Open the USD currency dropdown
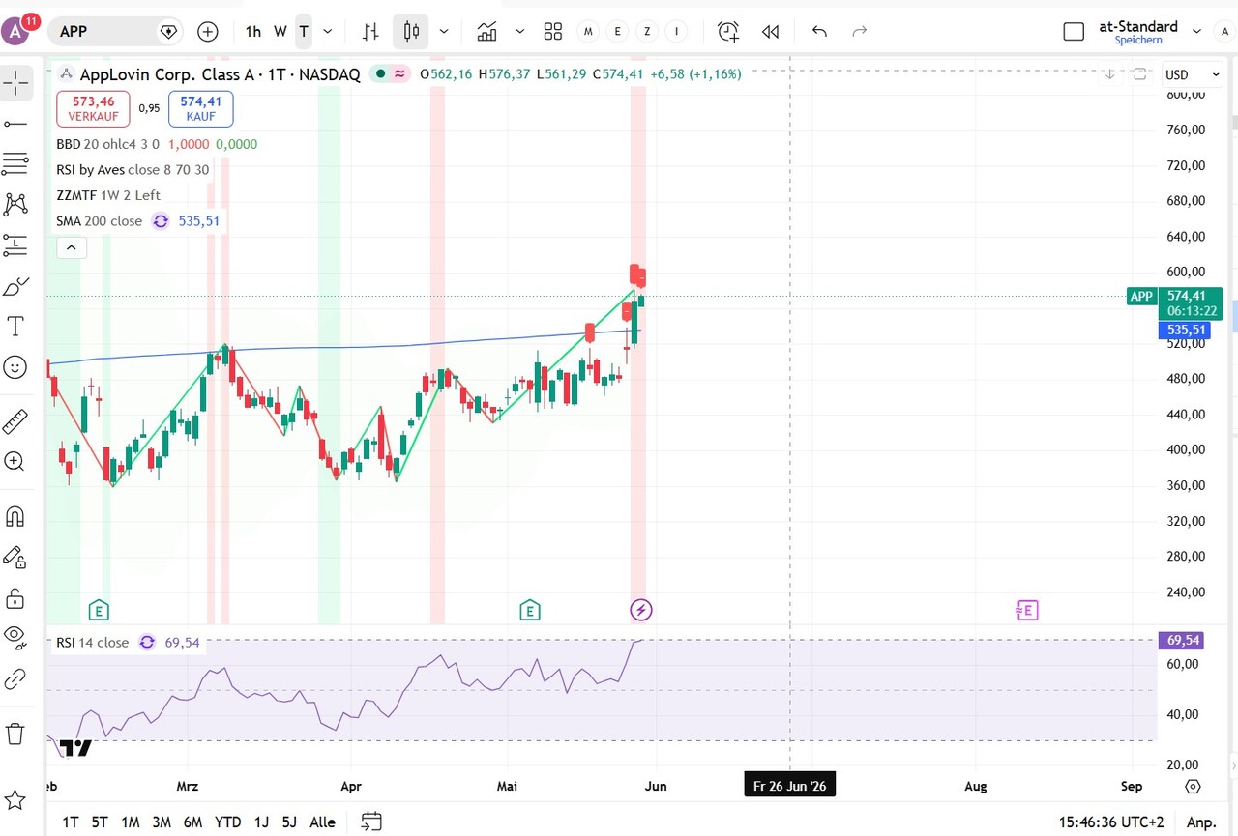 pyautogui.click(x=1192, y=74)
